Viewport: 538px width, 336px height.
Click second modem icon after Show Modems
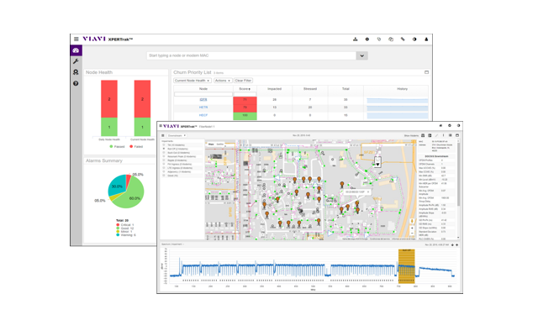430,135
